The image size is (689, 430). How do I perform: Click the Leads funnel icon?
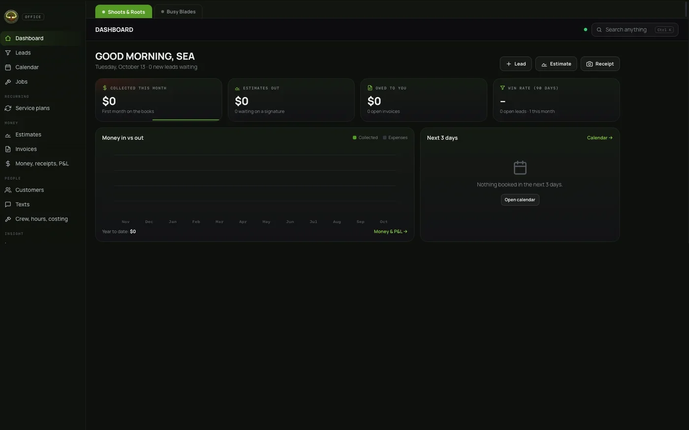(x=8, y=53)
